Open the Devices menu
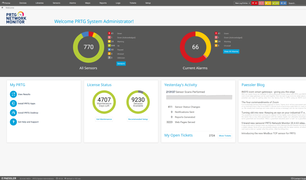Image resolution: width=306 pixels, height=180 pixels. [x=23, y=3]
